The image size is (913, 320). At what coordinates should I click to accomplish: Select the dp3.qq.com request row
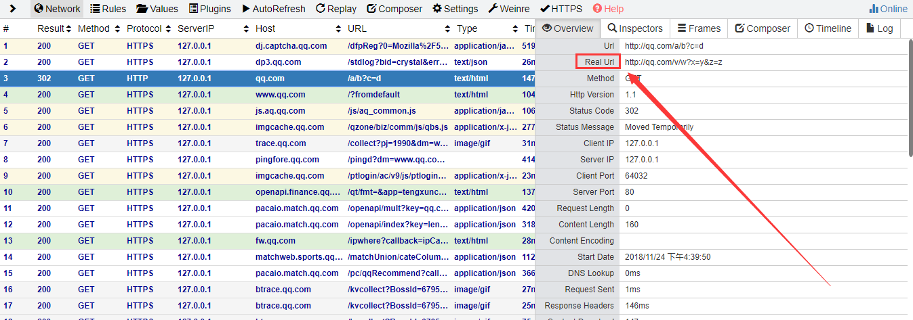pos(268,62)
